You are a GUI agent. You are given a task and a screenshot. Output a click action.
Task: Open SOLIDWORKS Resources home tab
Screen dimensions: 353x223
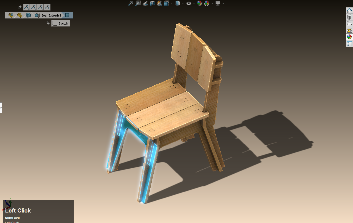click(x=349, y=10)
